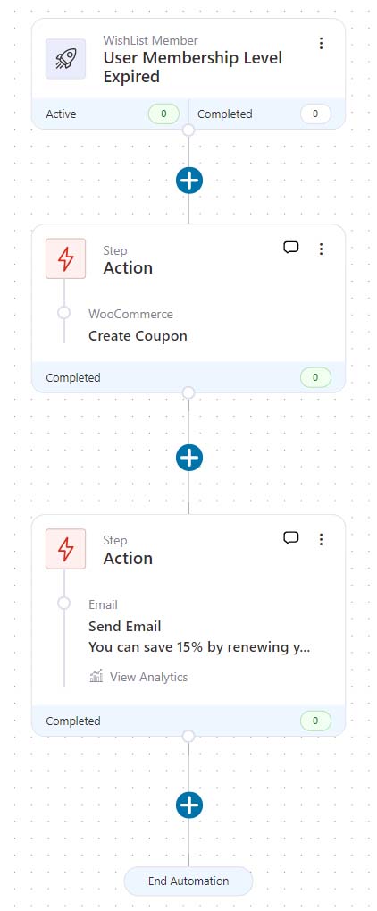Click View Analytics link
377x911 pixels.
coord(148,677)
